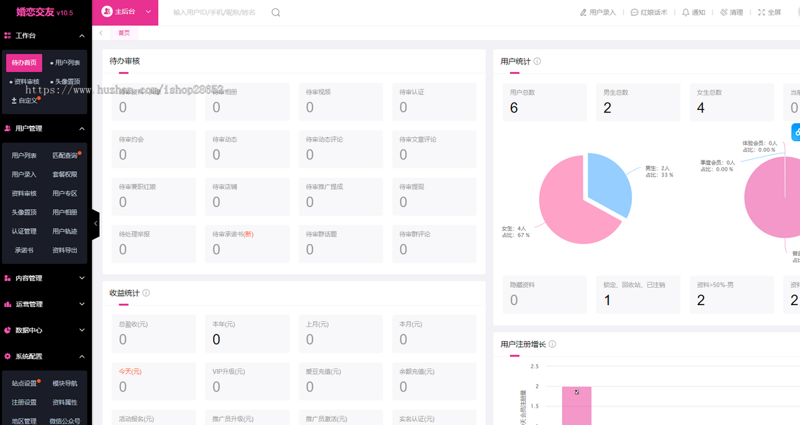The width and height of the screenshot is (800, 425).
Task: Expand the 数据中心 menu section
Action: click(x=82, y=330)
